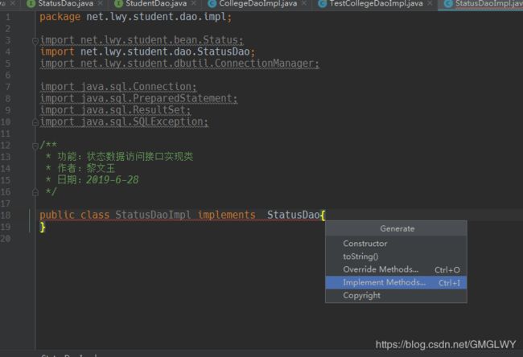
Task: Click the fold end marker at line 10
Action: [x=35, y=122]
